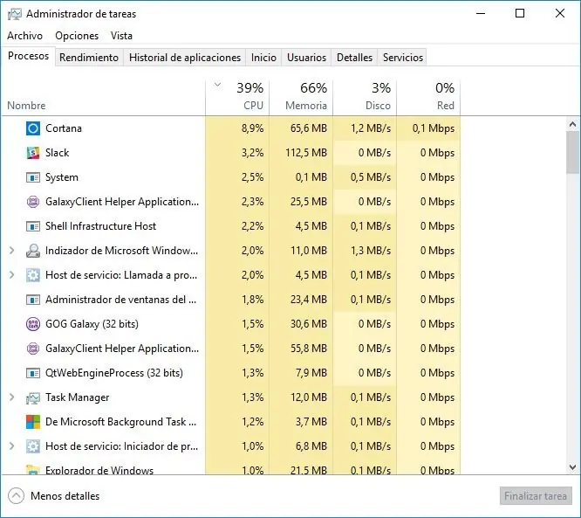Click the Slack app icon
This screenshot has height=518, width=581.
click(33, 153)
